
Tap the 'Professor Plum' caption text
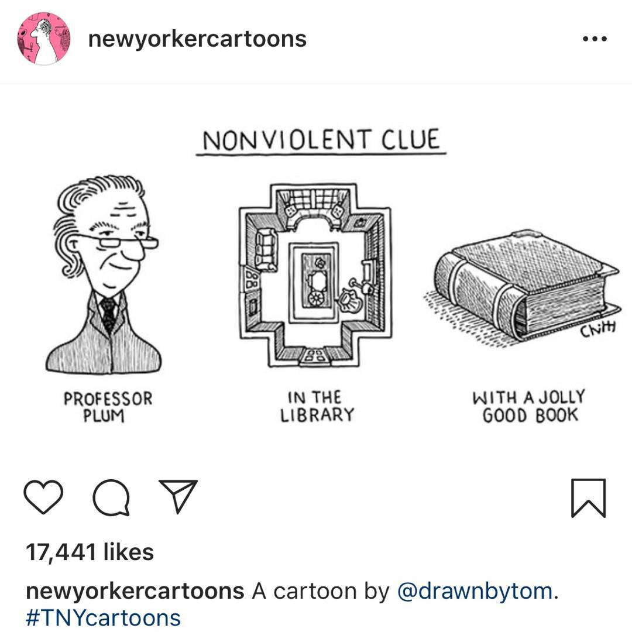point(108,407)
